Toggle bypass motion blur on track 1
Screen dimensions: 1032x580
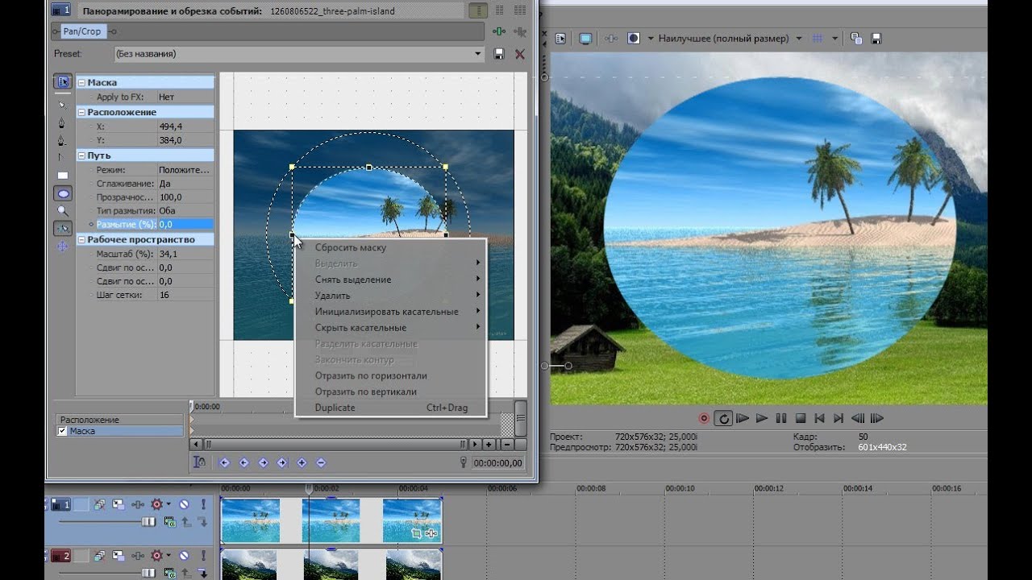[x=99, y=504]
